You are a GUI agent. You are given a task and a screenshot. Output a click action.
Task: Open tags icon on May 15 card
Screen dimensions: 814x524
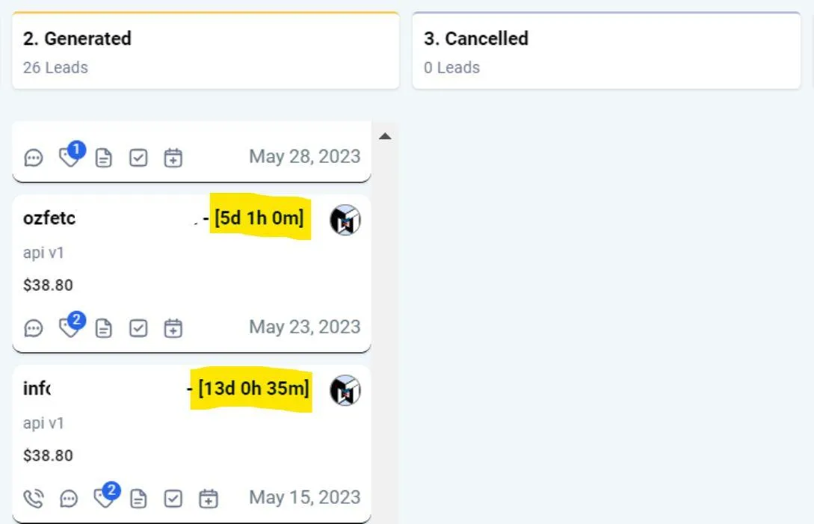pos(106,495)
